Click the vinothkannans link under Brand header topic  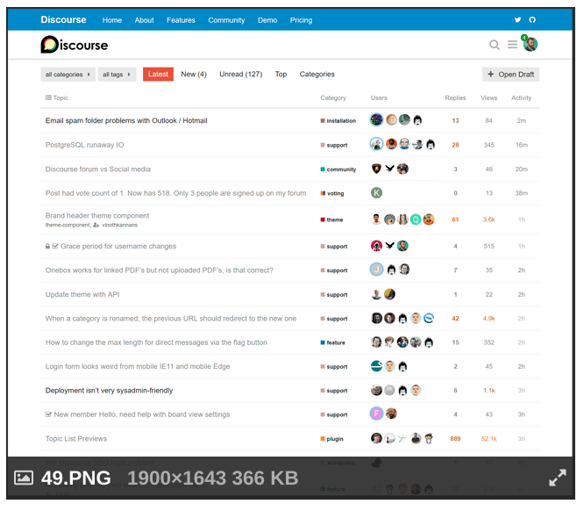[x=119, y=225]
